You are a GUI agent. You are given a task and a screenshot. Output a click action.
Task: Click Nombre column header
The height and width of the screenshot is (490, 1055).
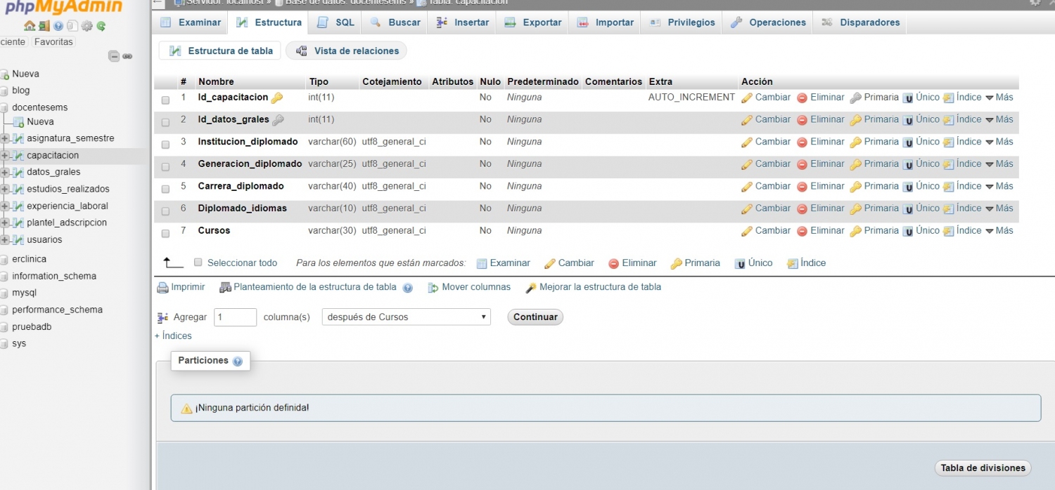click(x=216, y=82)
